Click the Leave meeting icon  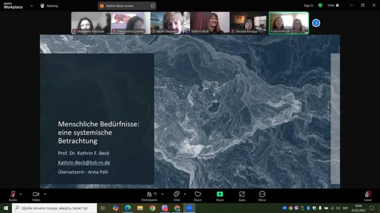(368, 194)
